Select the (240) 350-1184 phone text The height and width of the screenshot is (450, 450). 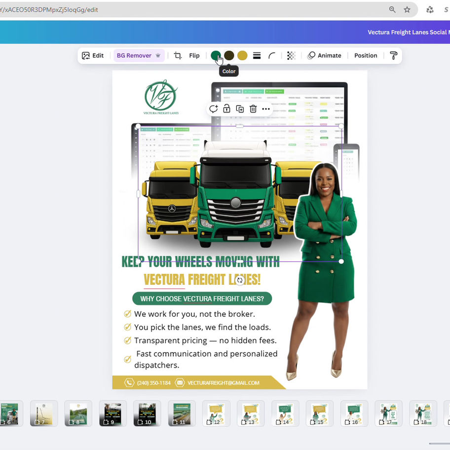153,383
